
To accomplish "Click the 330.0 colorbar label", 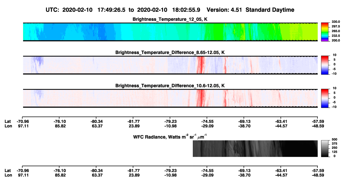I will [x=336, y=22].
